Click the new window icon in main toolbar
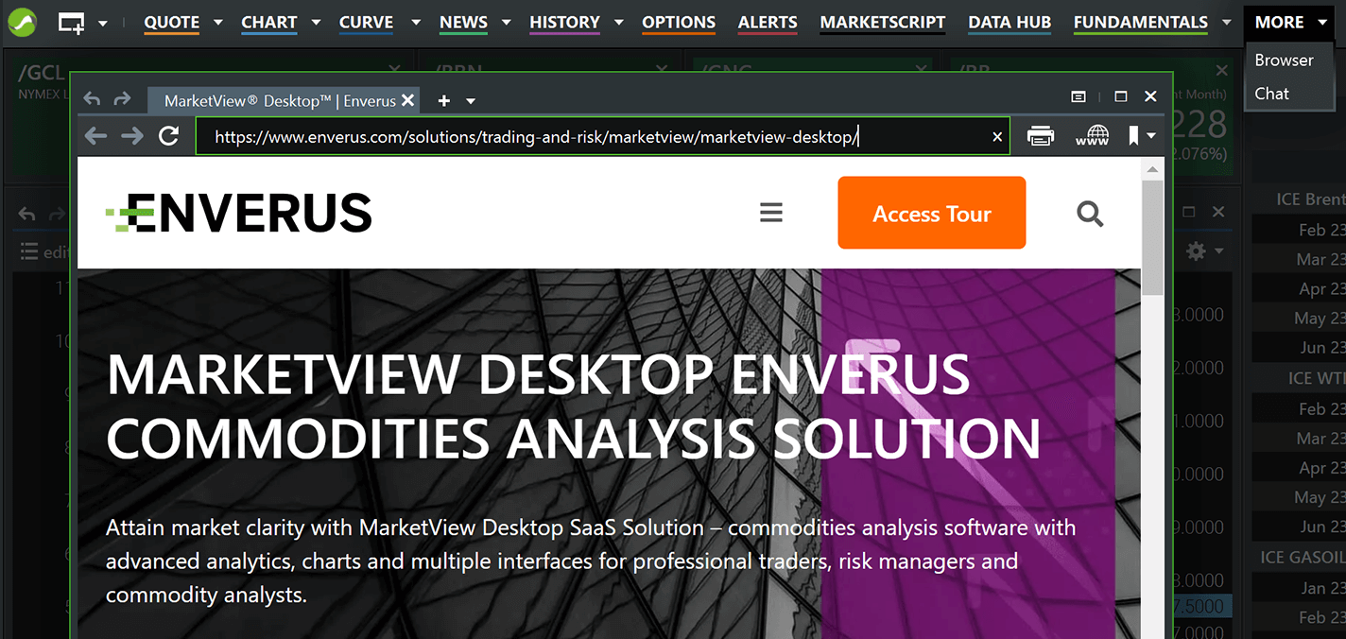Viewport: 1346px width, 639px height. pyautogui.click(x=71, y=23)
